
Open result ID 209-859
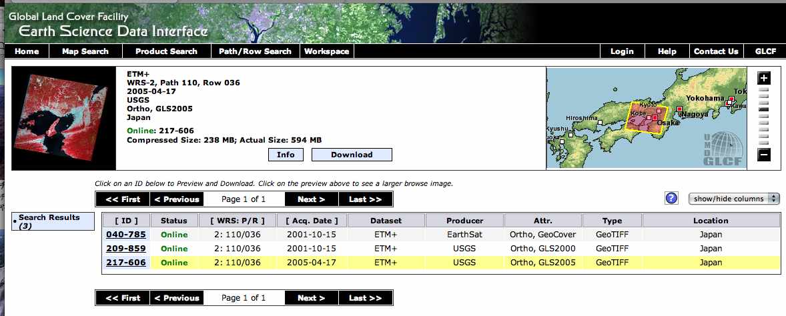coord(126,249)
